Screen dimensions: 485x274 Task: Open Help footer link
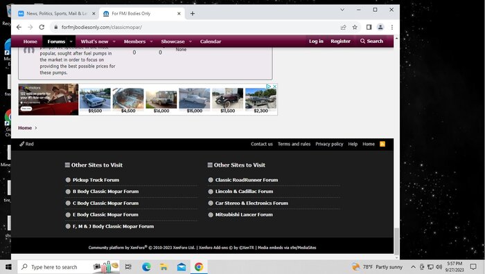[x=353, y=144]
